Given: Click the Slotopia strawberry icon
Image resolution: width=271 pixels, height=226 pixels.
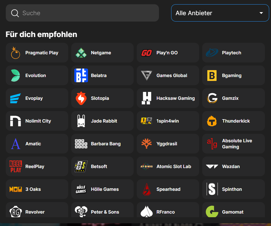Looking at the screenshot, I should coord(81,98).
